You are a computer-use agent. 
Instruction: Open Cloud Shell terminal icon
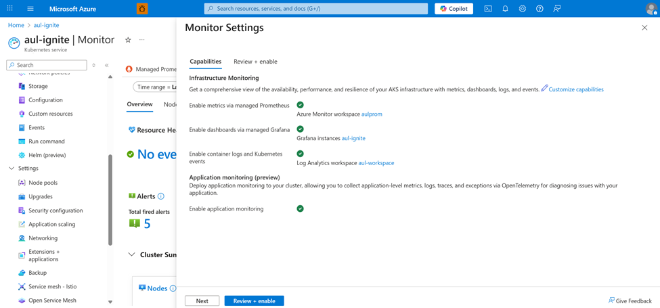point(488,9)
